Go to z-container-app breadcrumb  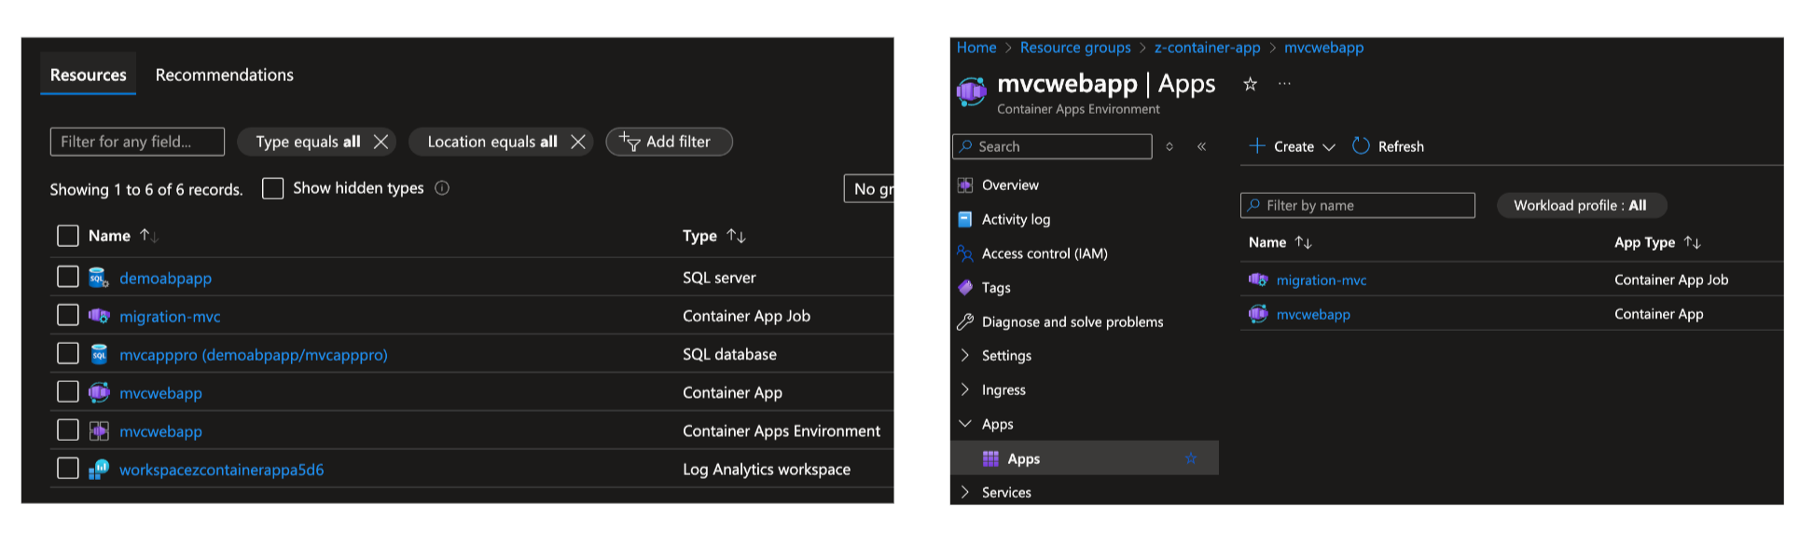pos(1207,48)
